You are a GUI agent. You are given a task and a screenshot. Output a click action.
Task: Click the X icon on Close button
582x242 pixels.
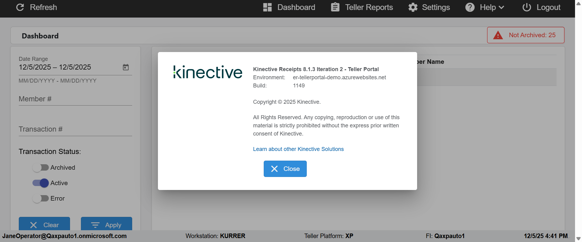(274, 169)
